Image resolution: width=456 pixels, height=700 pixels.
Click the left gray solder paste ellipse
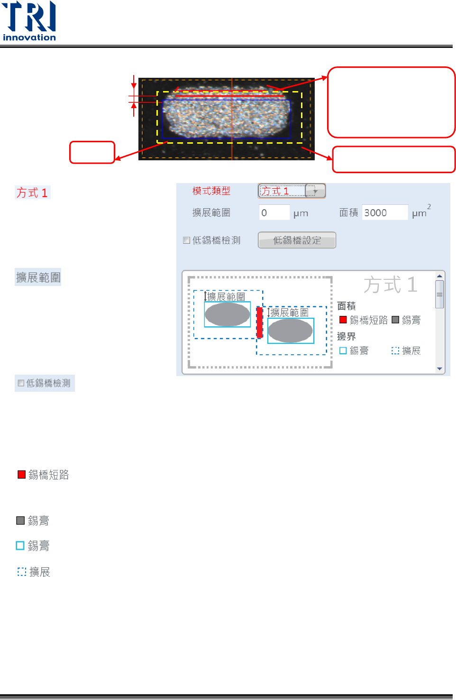[x=228, y=314]
